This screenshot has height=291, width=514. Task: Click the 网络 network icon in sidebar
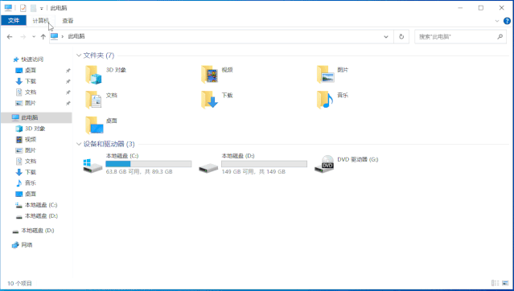[x=15, y=245]
